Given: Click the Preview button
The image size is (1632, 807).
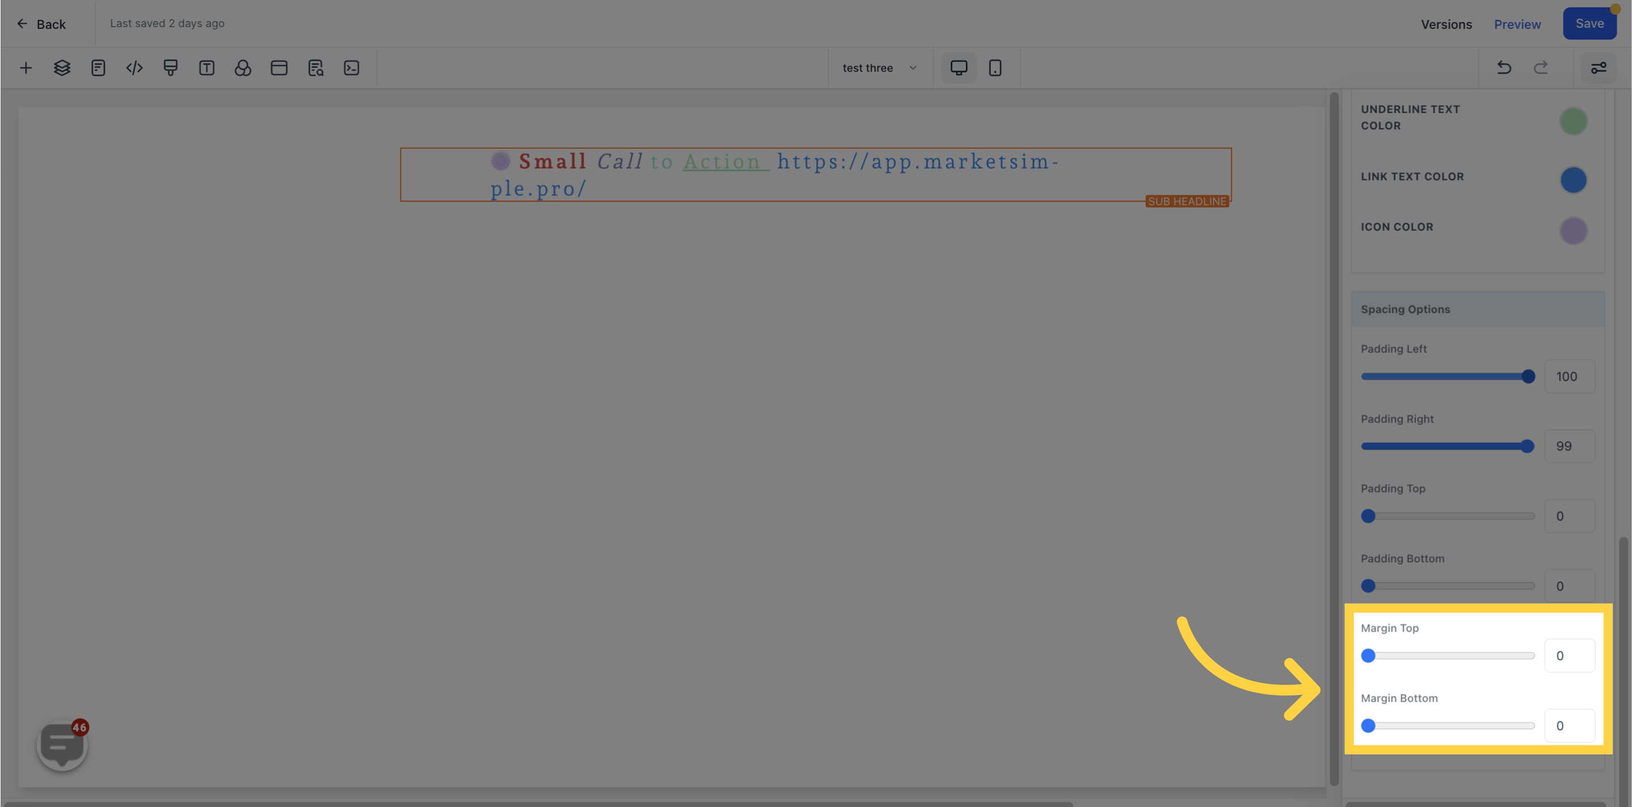Looking at the screenshot, I should coord(1518,23).
